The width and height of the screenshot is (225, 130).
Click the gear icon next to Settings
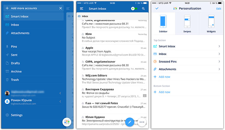7,115
